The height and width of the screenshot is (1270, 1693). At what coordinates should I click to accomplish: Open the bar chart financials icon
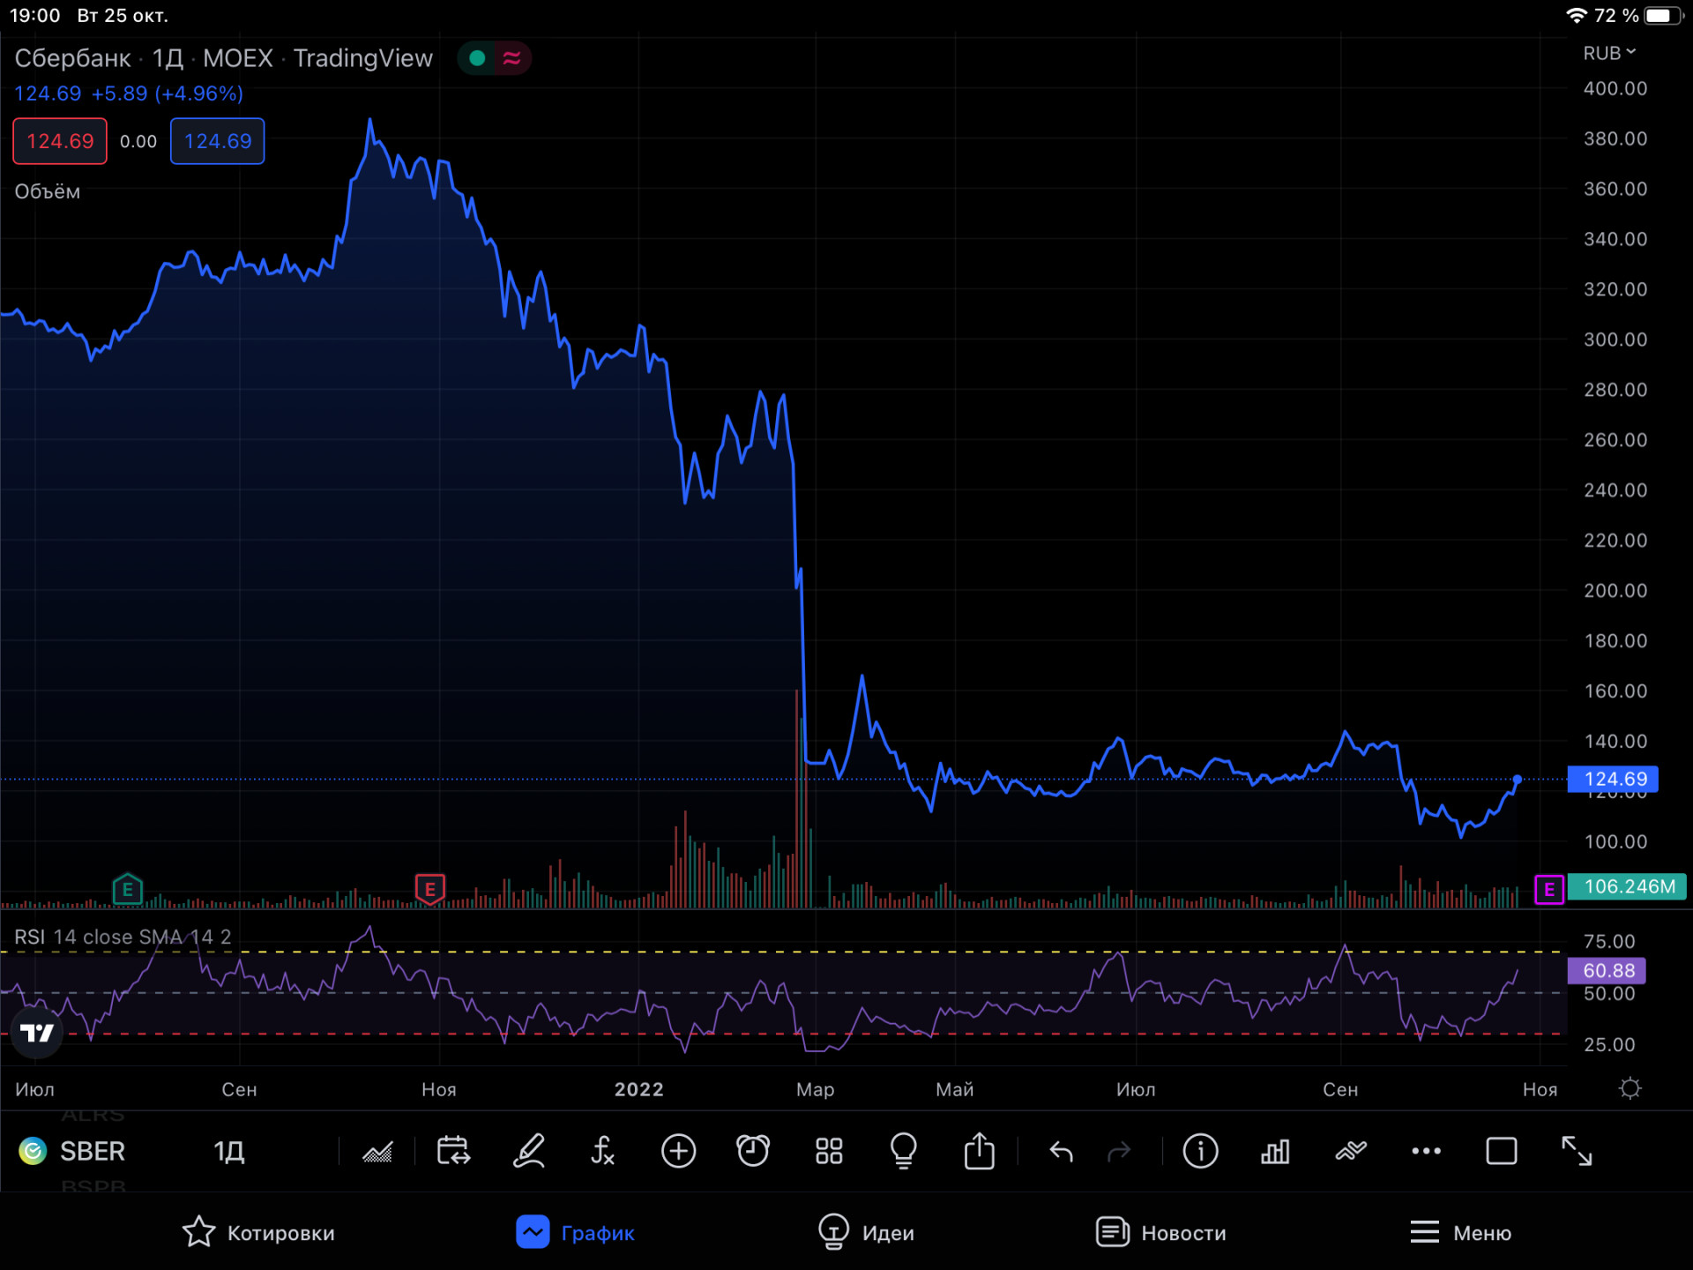(1275, 1151)
